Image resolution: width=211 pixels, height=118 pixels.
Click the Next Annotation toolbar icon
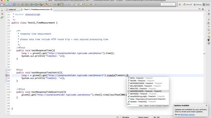pyautogui.click(x=76, y=4)
